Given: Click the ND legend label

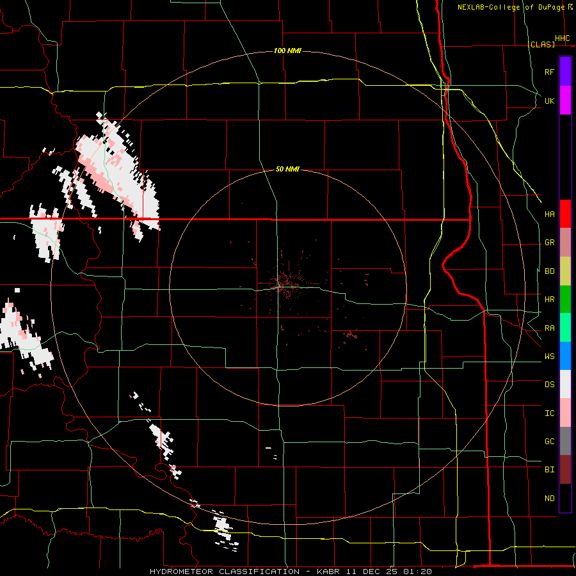Looking at the screenshot, I should (x=550, y=499).
